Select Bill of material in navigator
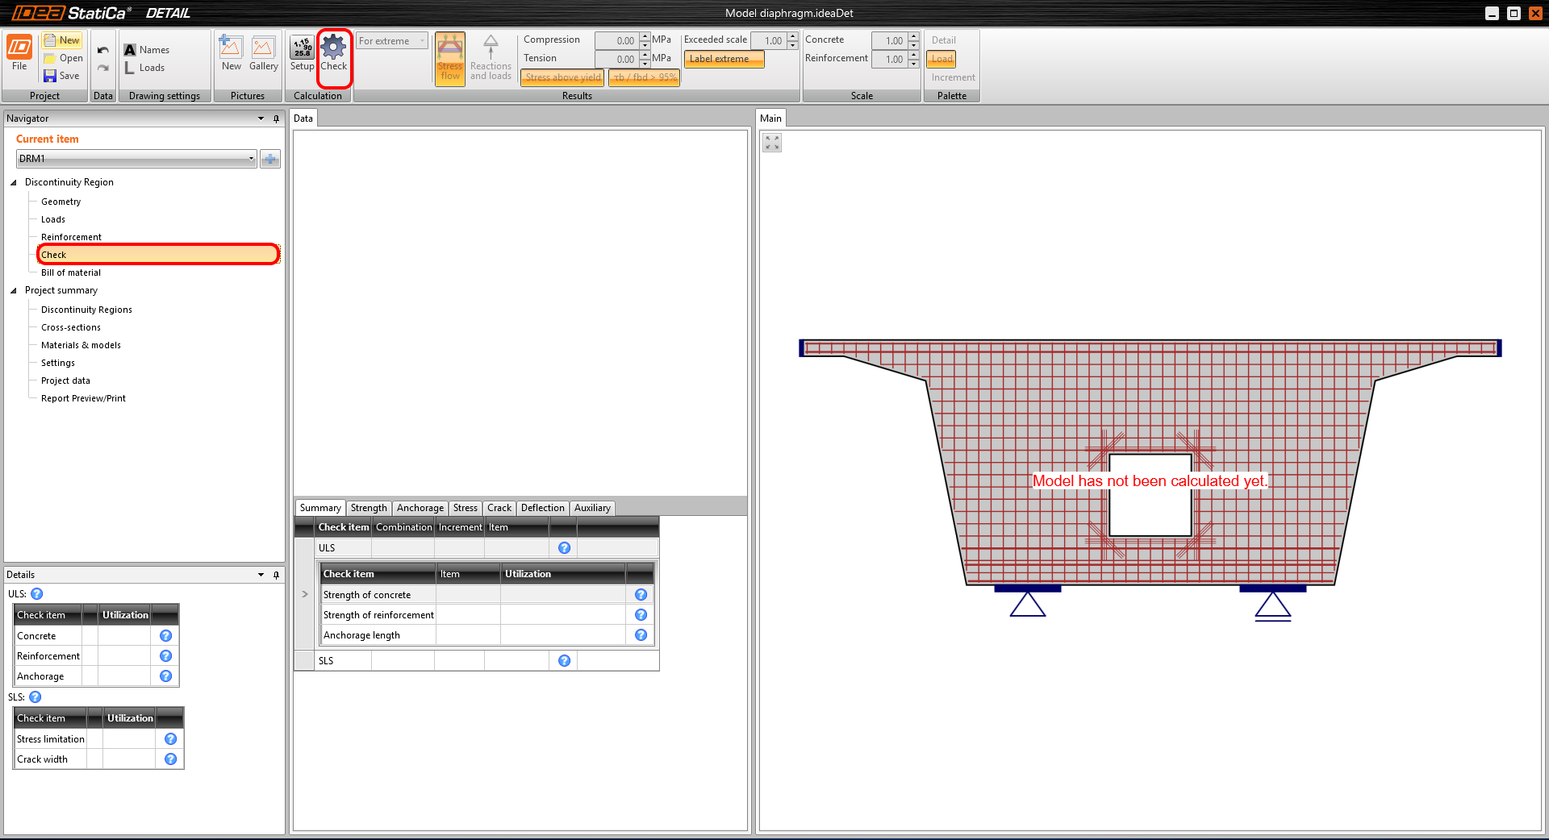This screenshot has height=840, width=1549. [x=71, y=272]
